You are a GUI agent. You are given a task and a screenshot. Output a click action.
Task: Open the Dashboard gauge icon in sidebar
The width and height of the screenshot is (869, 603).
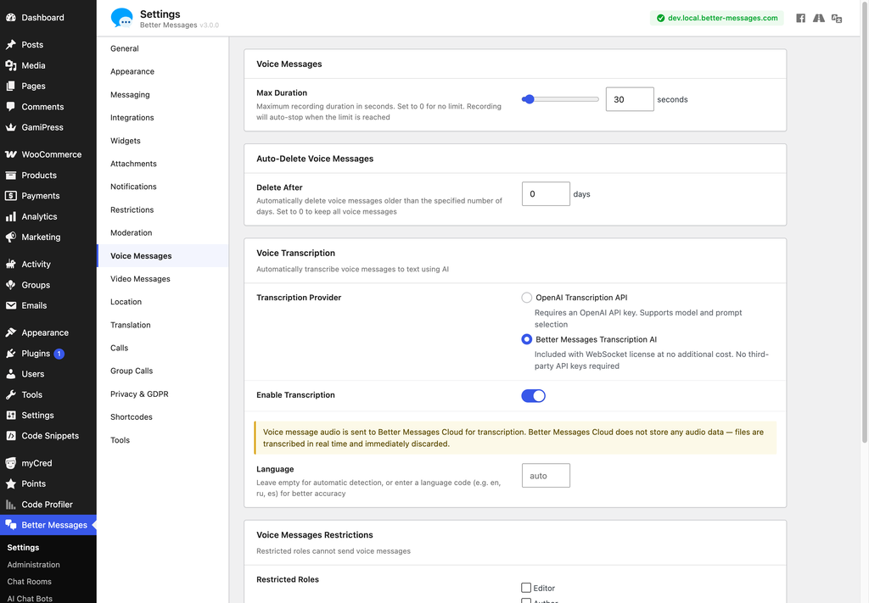click(x=10, y=17)
